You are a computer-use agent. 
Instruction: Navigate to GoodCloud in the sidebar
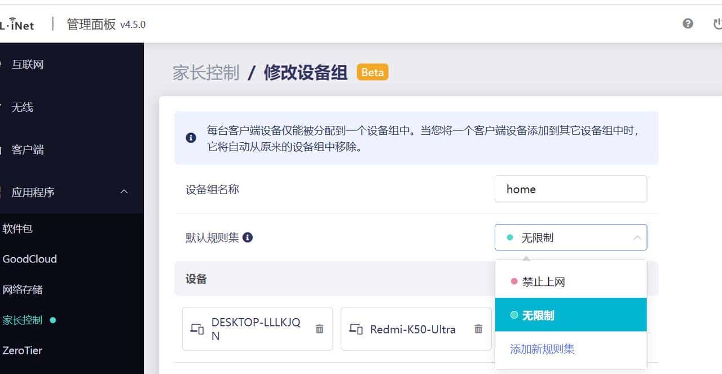29,259
